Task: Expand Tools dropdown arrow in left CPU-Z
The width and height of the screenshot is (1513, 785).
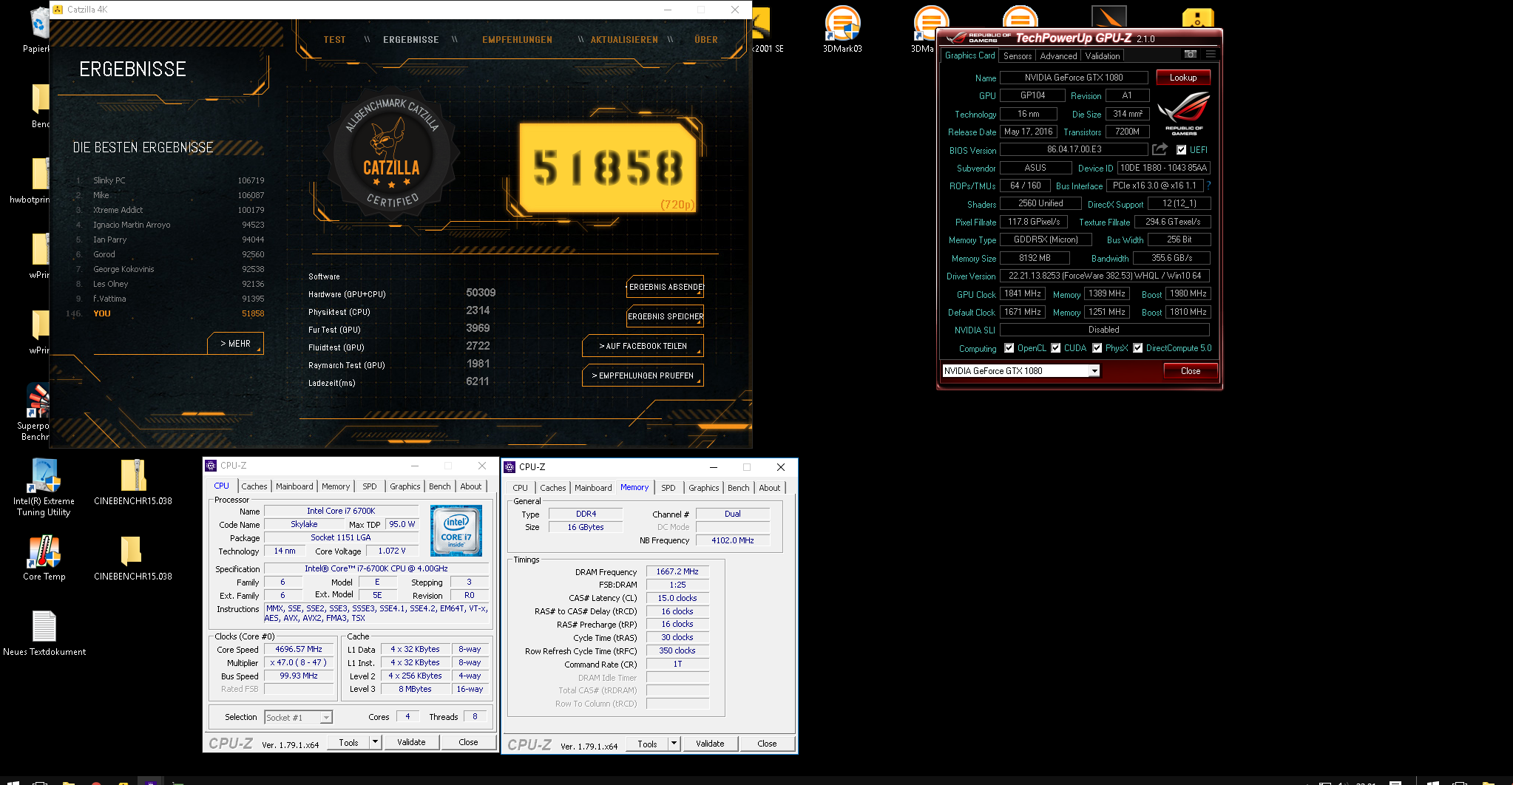Action: click(x=376, y=742)
